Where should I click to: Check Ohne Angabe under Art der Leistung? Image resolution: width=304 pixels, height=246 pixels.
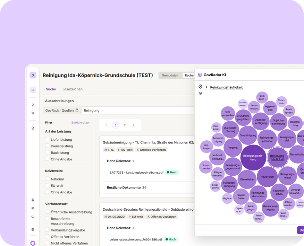[47, 159]
